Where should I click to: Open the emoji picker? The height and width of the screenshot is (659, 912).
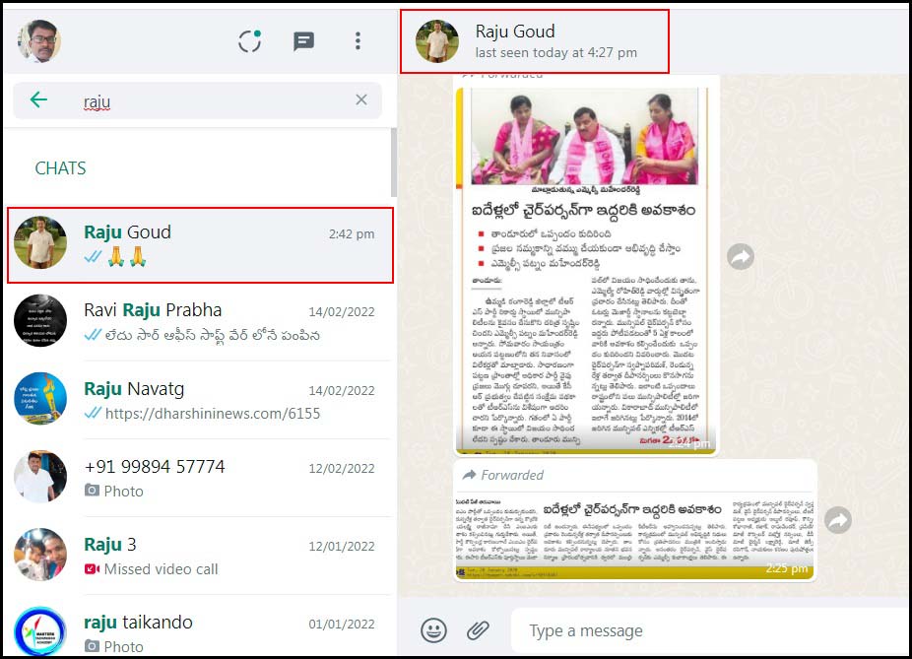pos(433,630)
